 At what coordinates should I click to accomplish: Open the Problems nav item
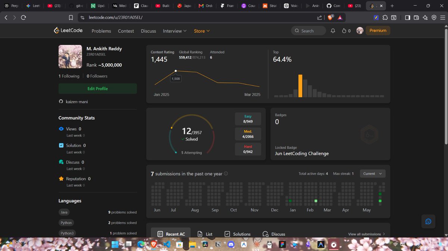pos(101,31)
